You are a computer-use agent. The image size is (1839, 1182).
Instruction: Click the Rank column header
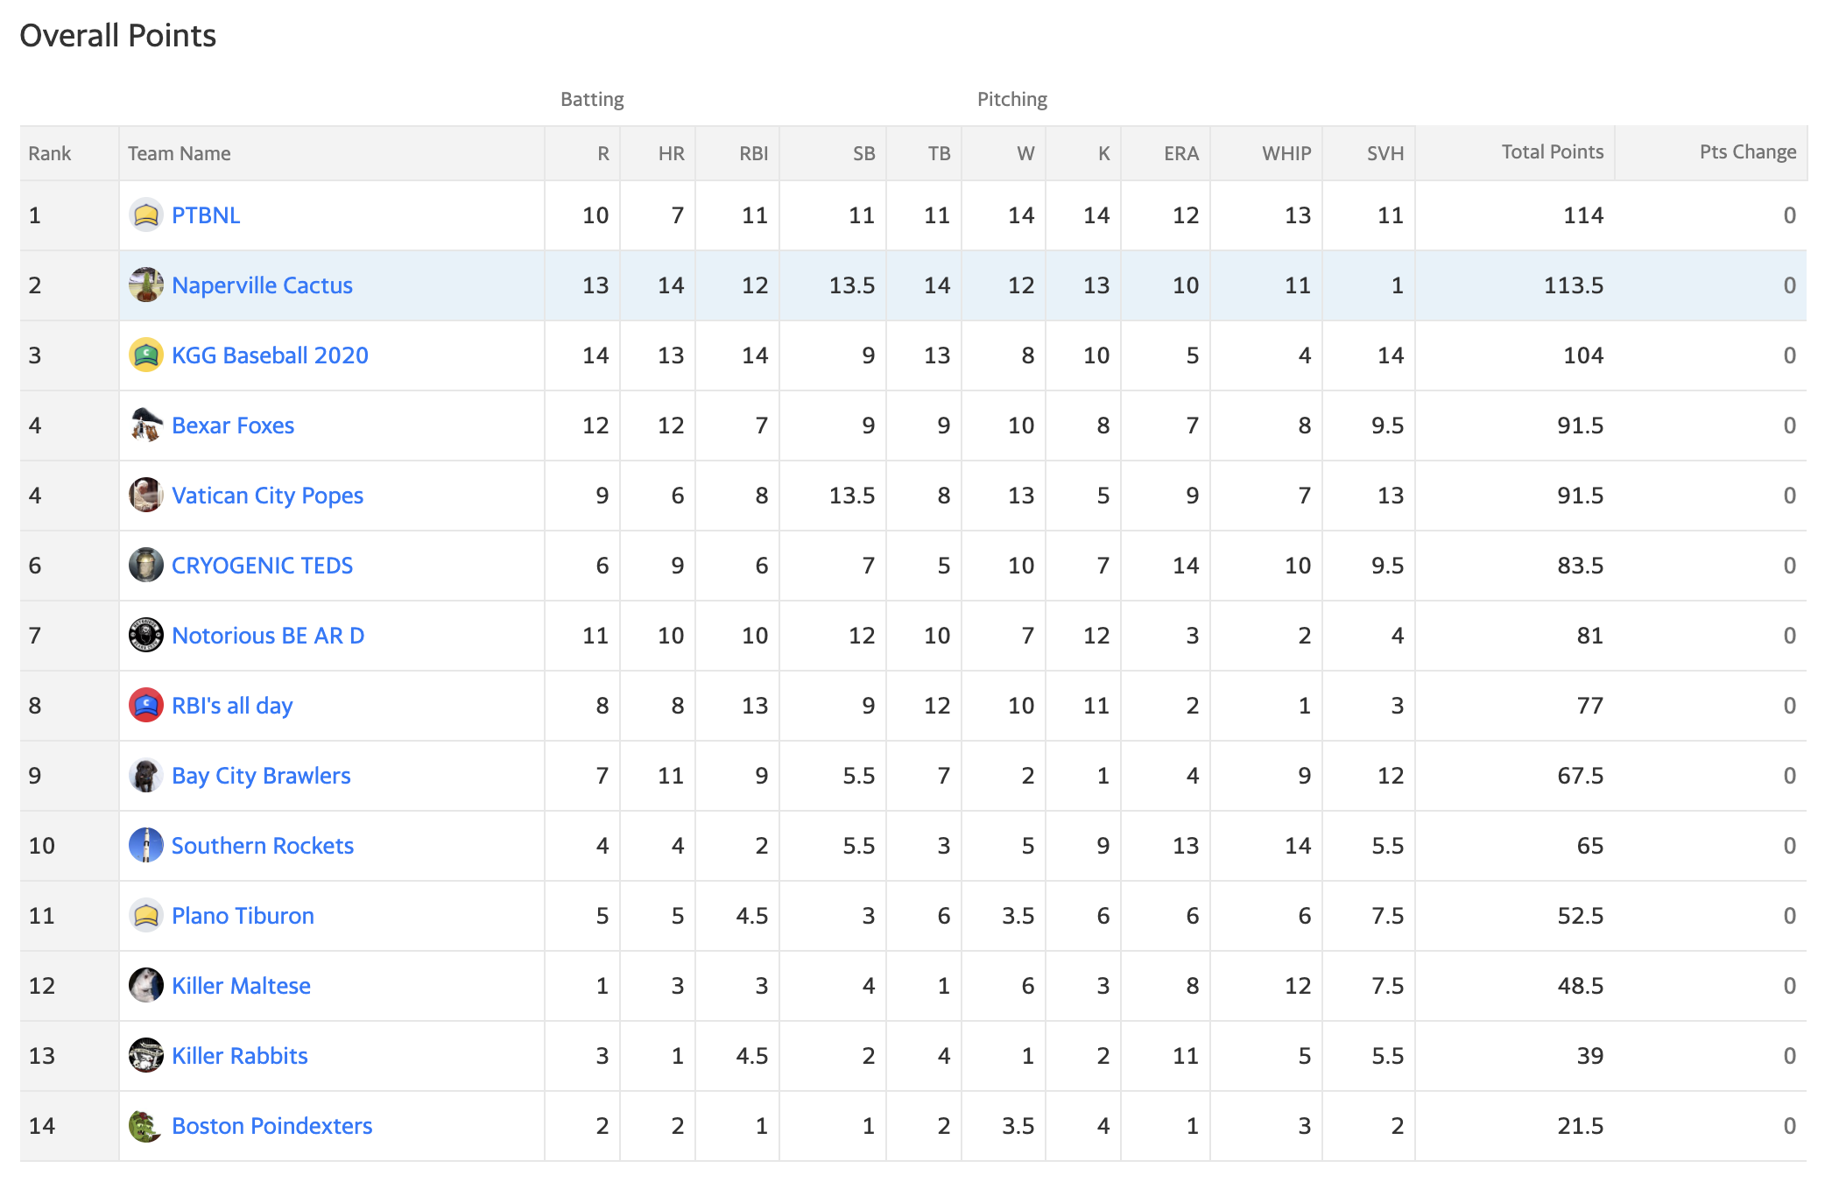click(50, 154)
